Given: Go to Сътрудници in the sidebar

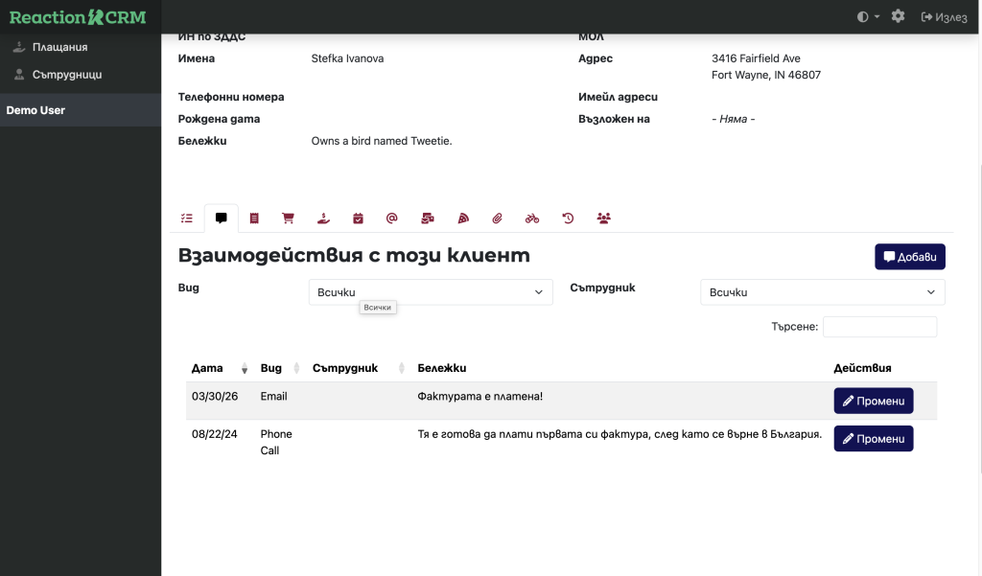Looking at the screenshot, I should click(66, 74).
